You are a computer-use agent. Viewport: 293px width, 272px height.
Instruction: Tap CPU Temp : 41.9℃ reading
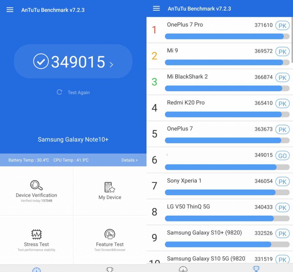pyautogui.click(x=71, y=160)
